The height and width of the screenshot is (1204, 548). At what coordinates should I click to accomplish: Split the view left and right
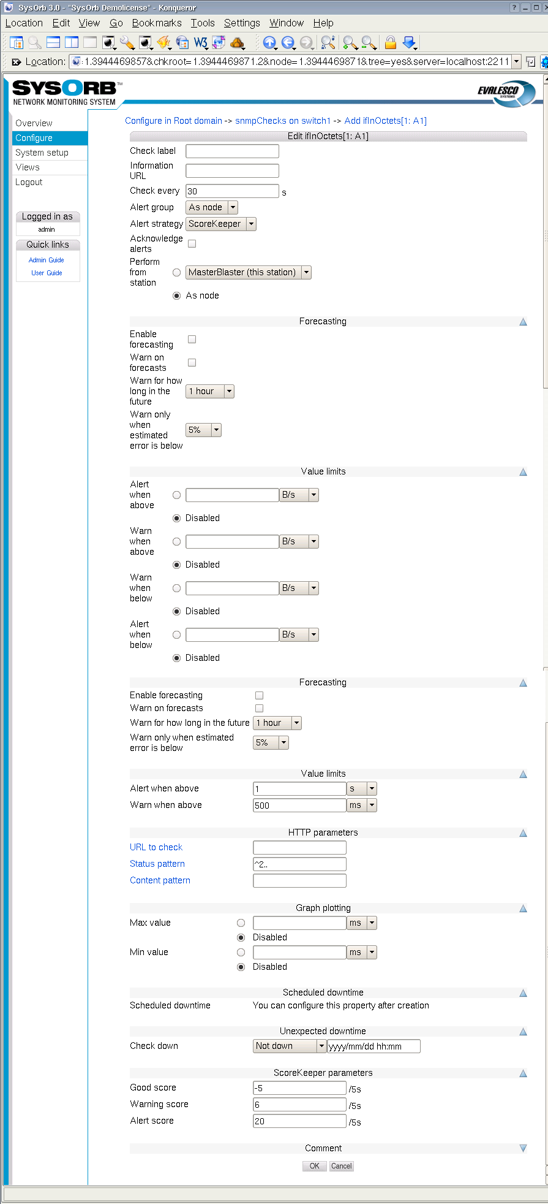tap(72, 42)
